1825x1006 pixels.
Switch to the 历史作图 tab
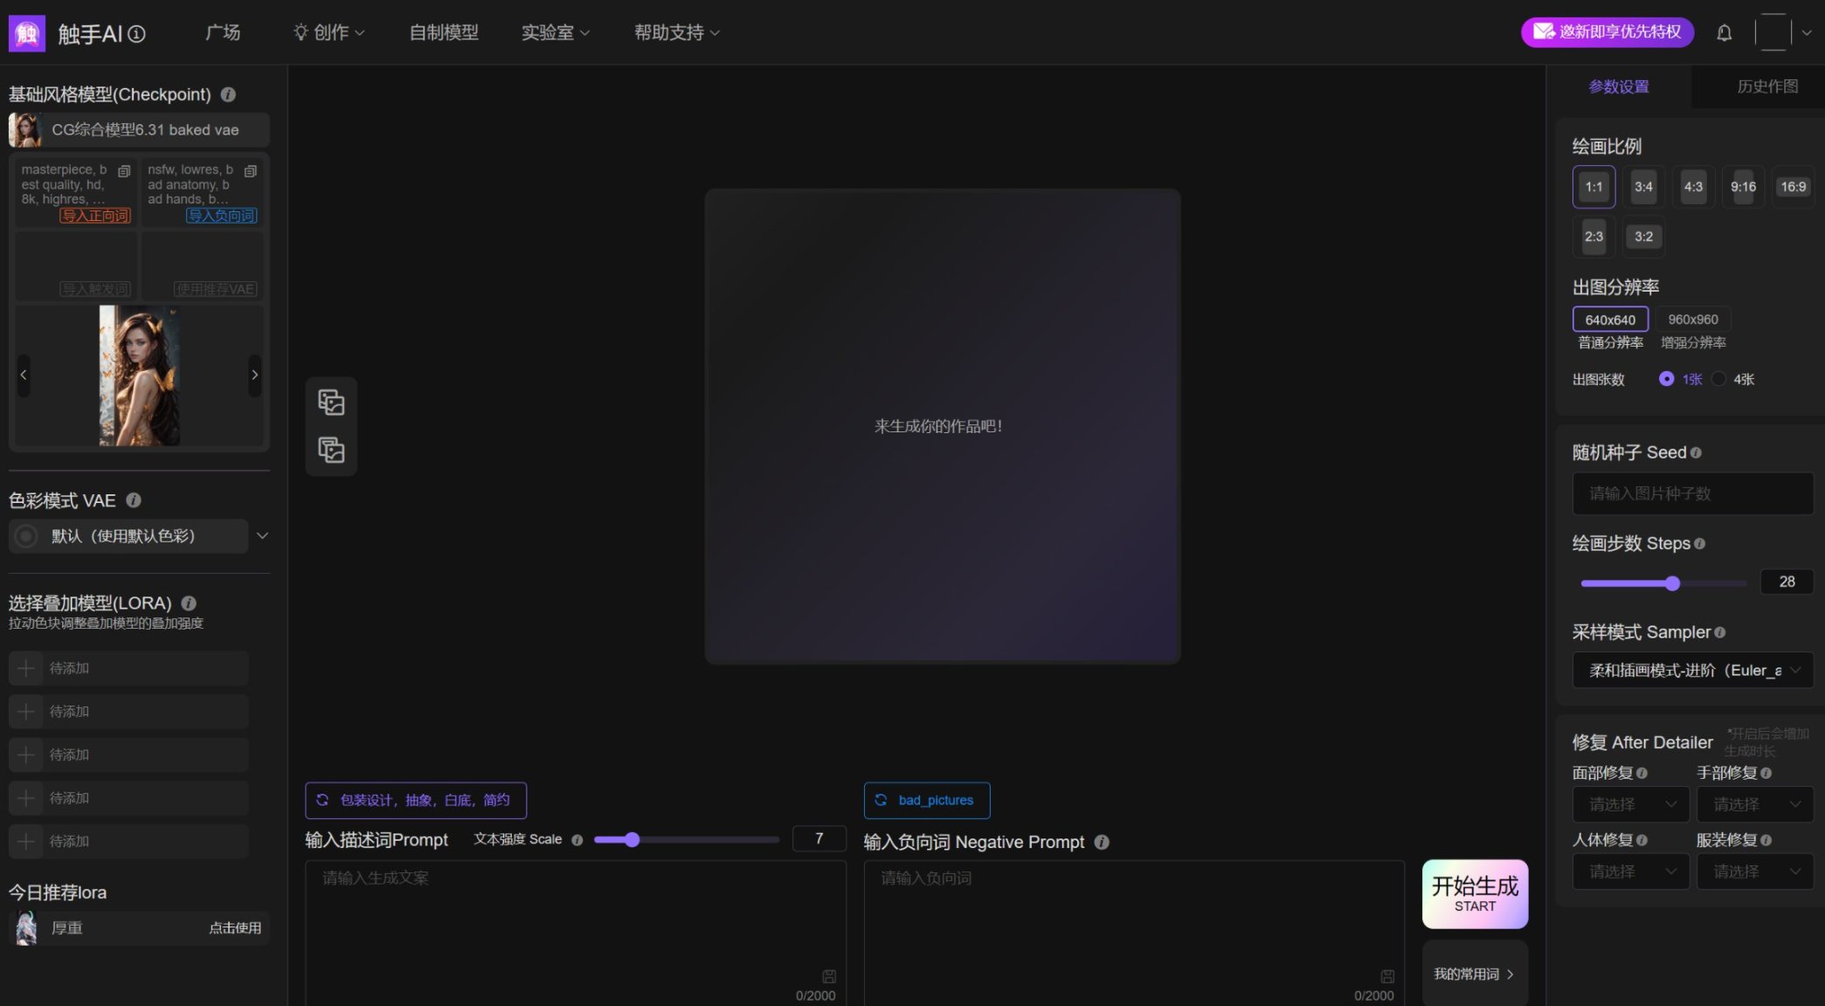pos(1766,86)
